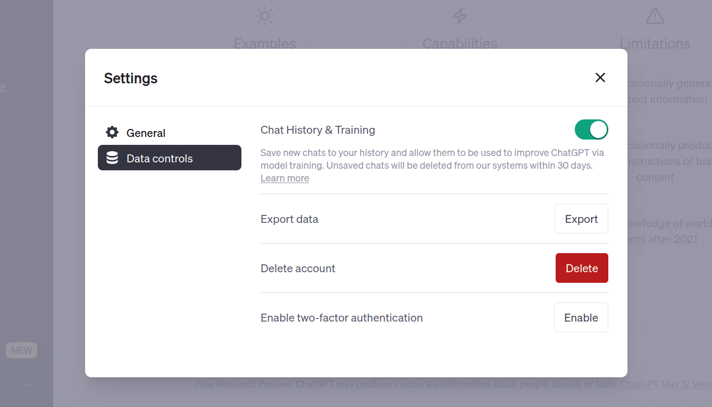Click the lightning bolt icon above Capabilities

[459, 16]
